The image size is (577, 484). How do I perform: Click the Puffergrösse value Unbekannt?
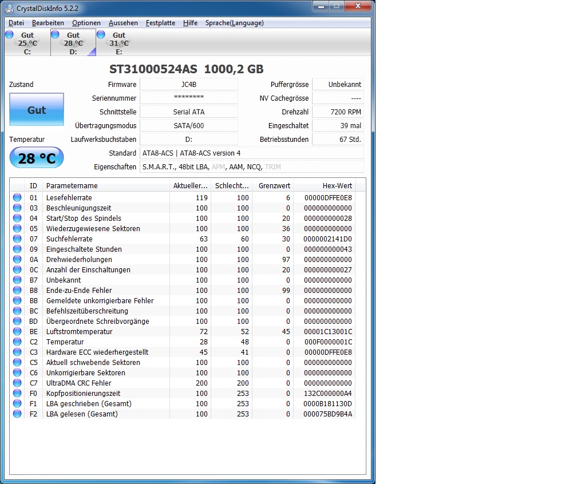coord(338,84)
